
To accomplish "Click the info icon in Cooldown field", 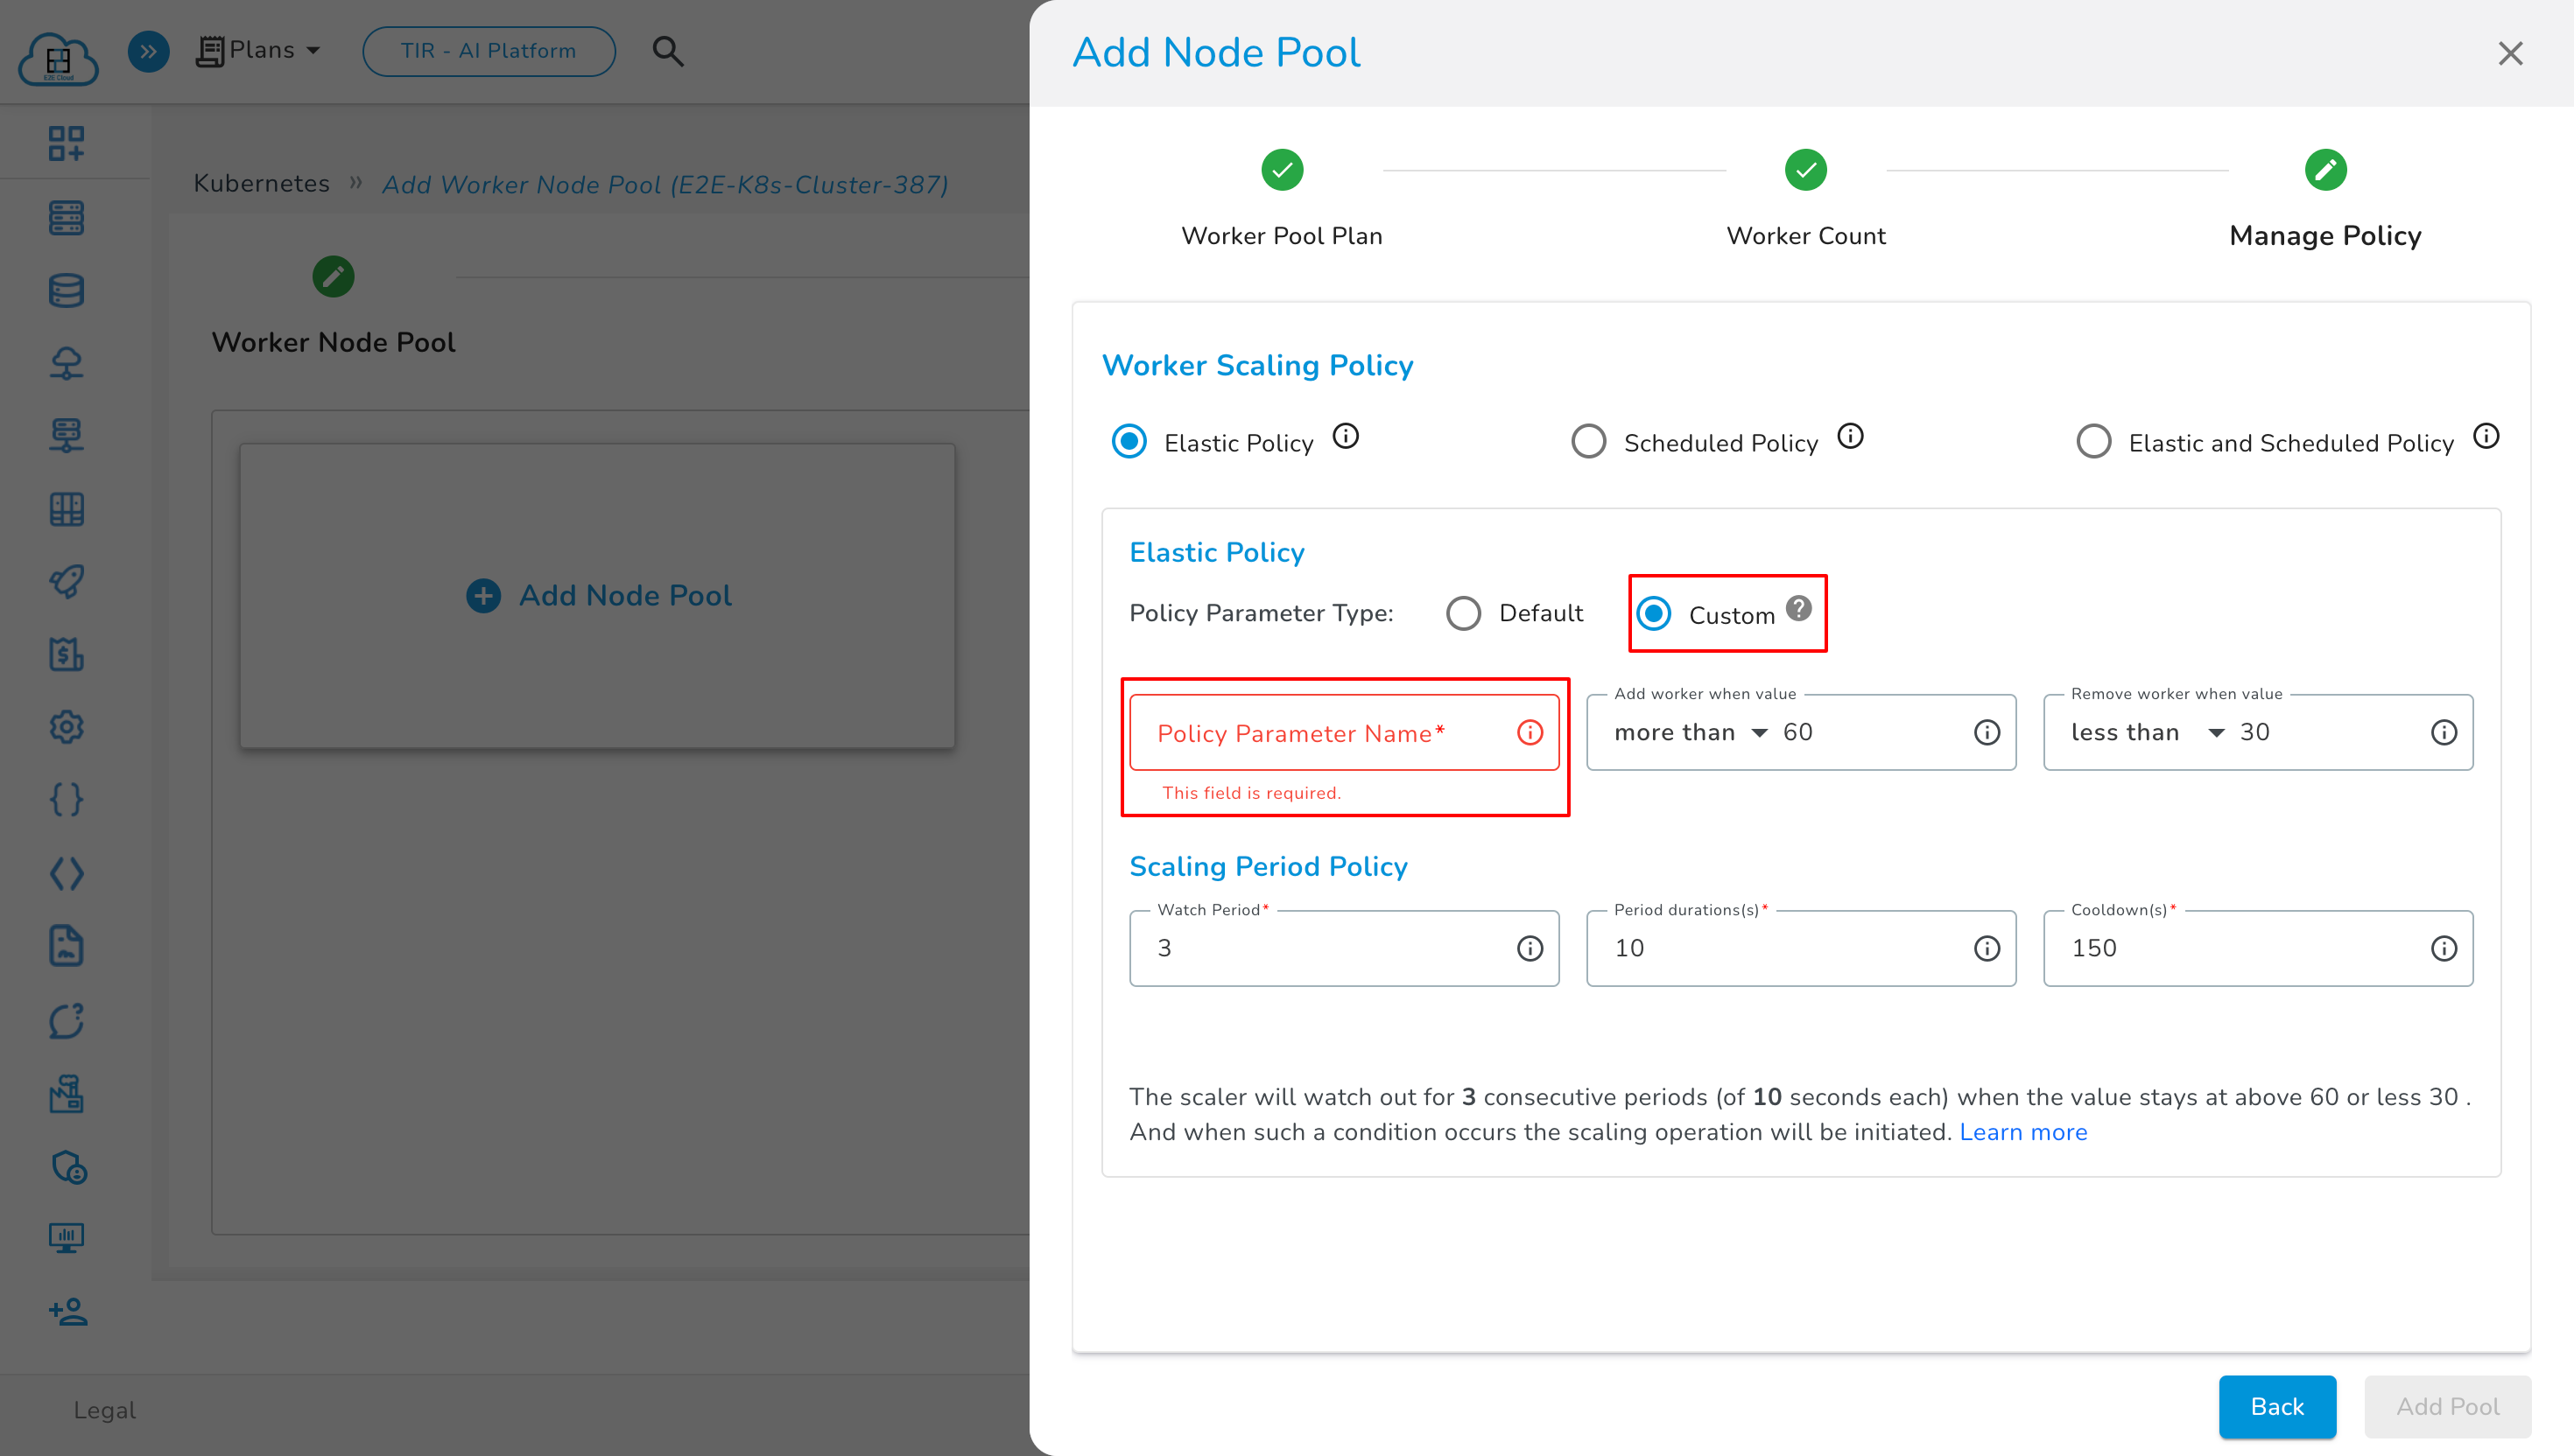I will [x=2444, y=949].
